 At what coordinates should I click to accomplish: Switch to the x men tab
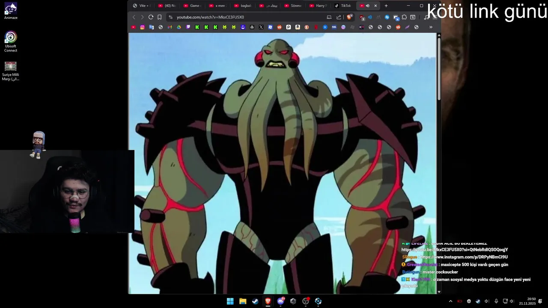[x=217, y=6]
